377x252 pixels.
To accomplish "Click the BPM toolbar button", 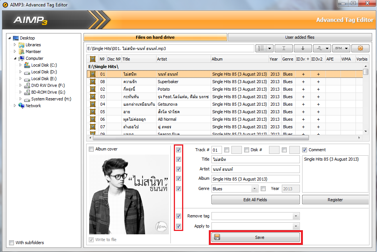I will pos(339,49).
